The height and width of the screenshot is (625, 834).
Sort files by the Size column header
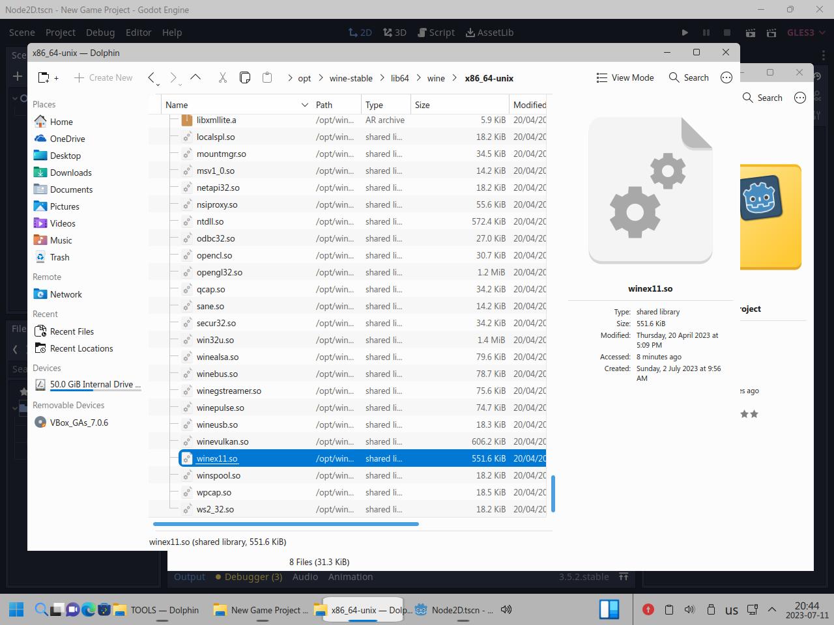(460, 105)
